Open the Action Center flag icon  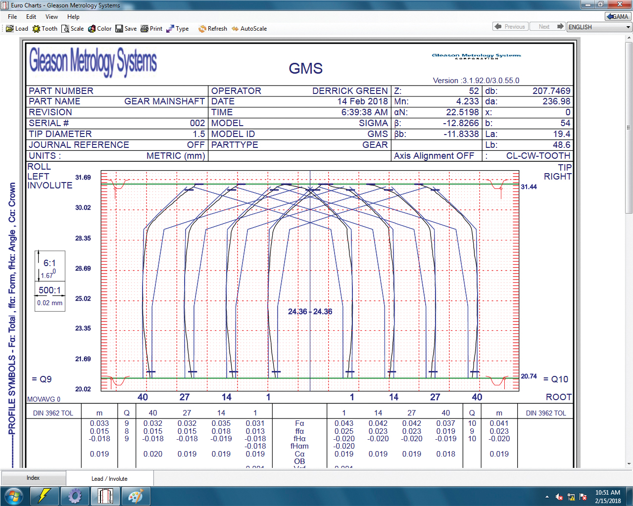coord(583,497)
